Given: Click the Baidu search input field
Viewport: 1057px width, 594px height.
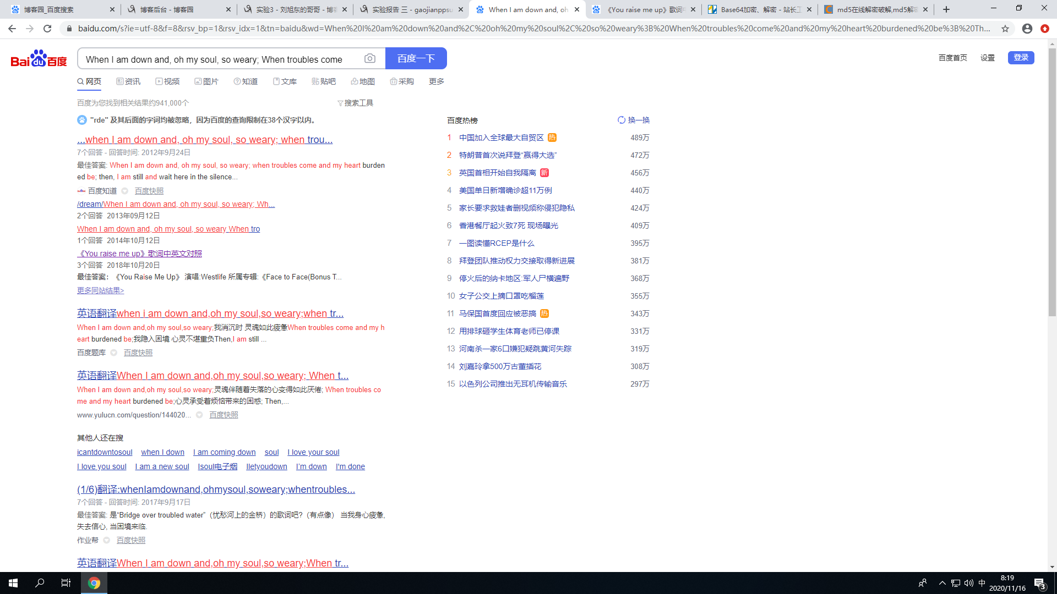Looking at the screenshot, I should pos(220,59).
